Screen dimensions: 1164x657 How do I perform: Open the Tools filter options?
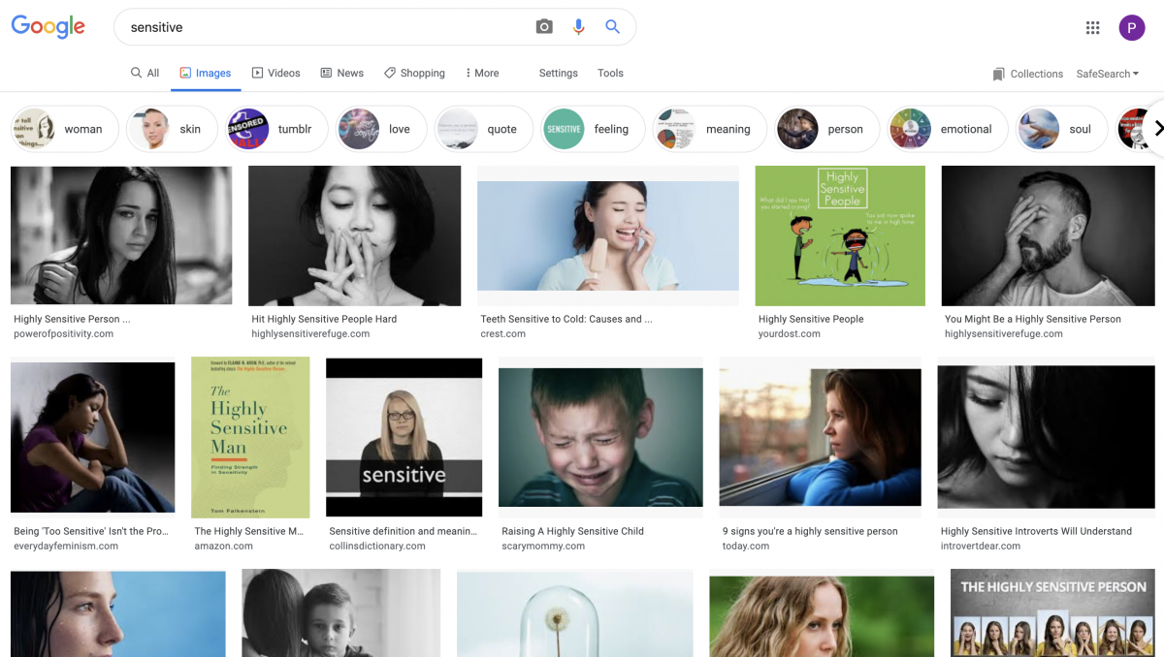[x=610, y=73]
